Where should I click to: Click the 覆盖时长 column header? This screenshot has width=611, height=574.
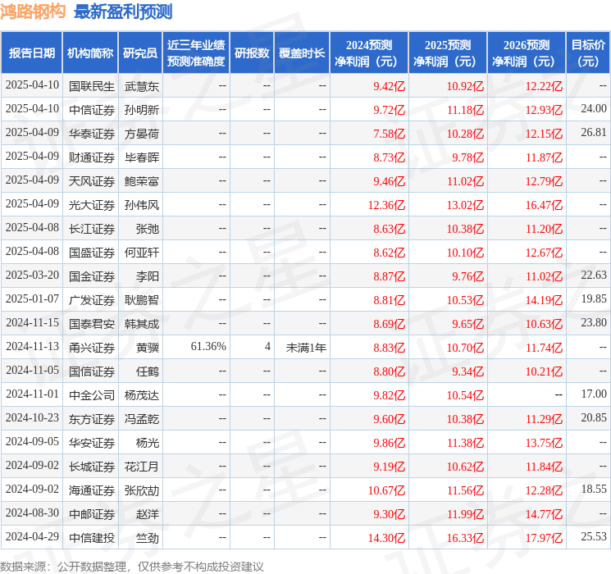[302, 53]
